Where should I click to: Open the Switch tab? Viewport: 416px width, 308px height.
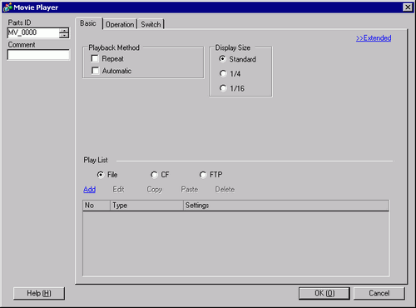coord(151,24)
